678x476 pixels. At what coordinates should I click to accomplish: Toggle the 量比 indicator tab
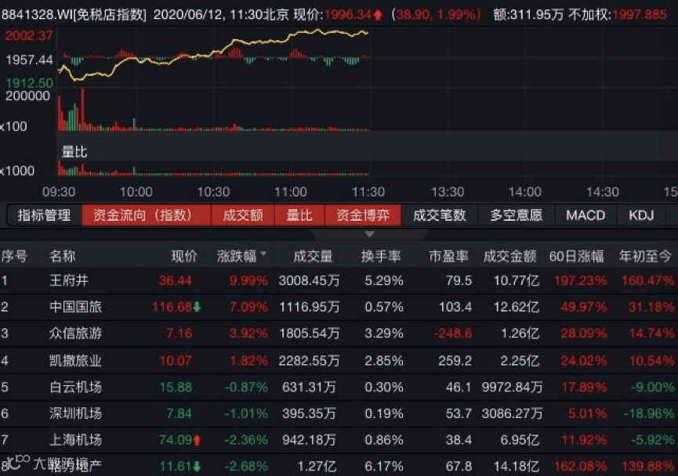pos(299,215)
